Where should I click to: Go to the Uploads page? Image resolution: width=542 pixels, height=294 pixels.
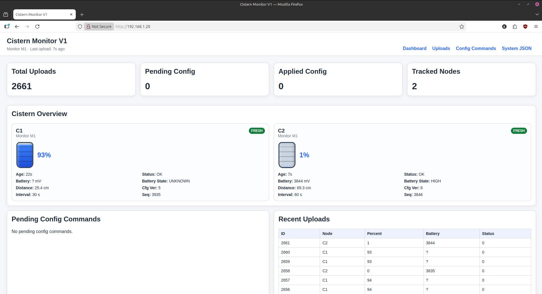coord(441,49)
